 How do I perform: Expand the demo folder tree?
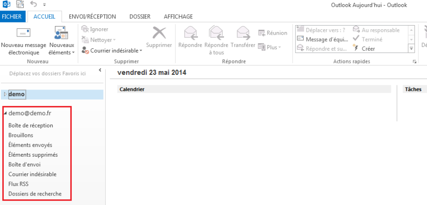(5, 94)
